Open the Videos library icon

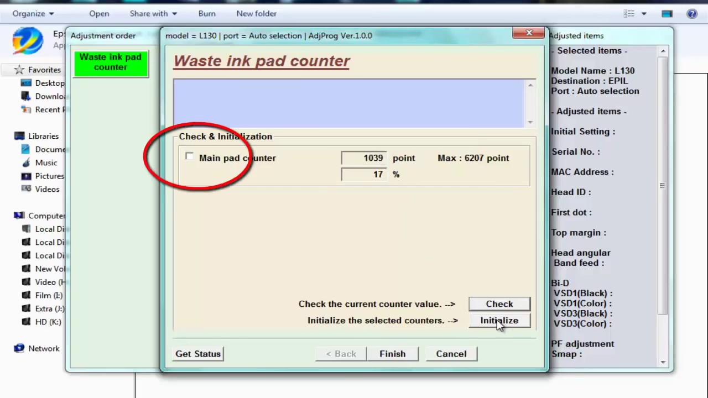coord(26,189)
